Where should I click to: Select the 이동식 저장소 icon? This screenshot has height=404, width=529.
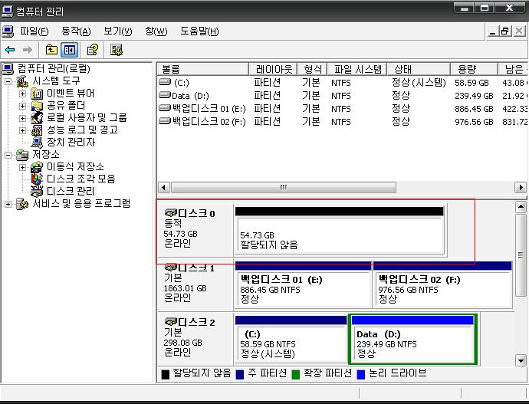37,167
